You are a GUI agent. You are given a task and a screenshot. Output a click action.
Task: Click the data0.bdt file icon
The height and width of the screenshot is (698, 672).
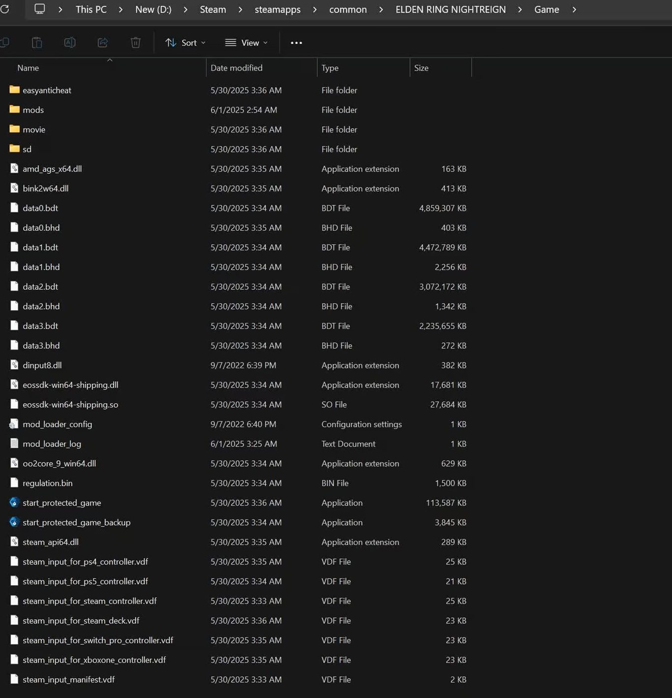tap(14, 208)
